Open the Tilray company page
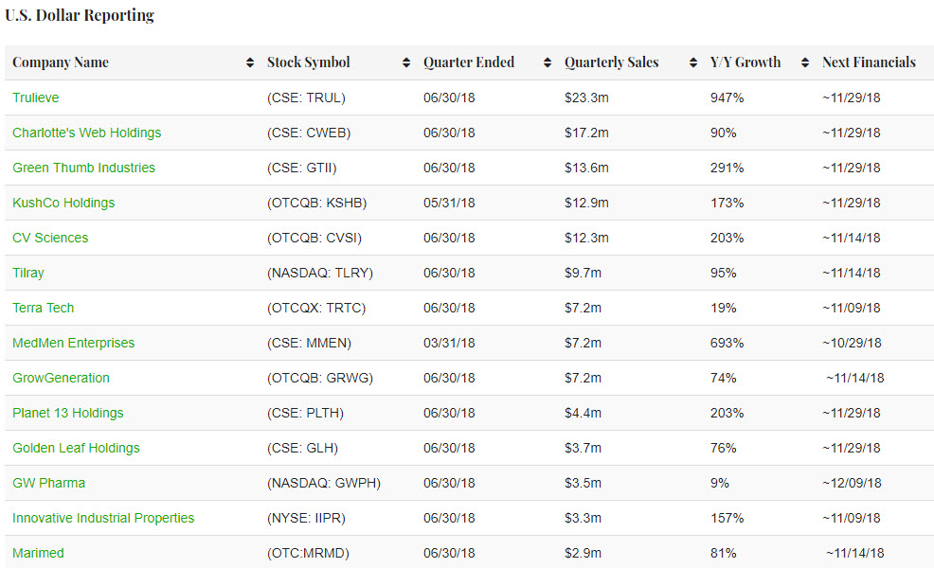 point(28,273)
